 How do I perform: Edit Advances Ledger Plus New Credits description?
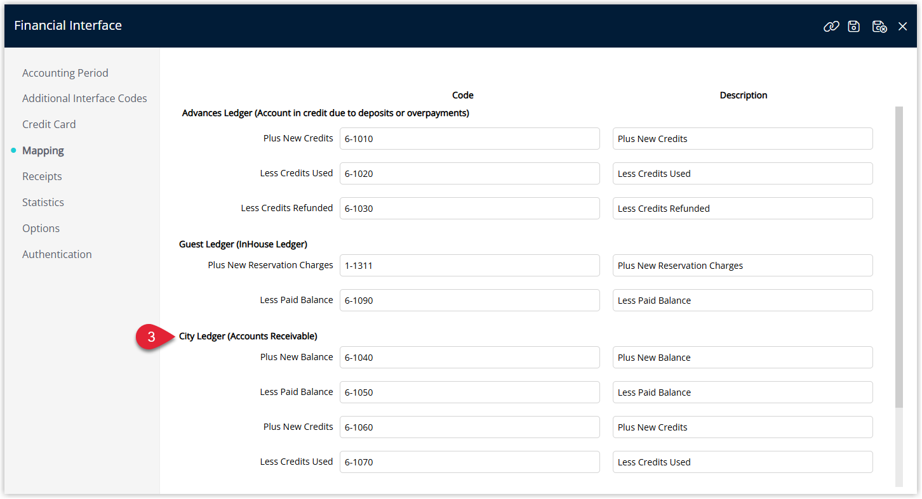coord(742,139)
